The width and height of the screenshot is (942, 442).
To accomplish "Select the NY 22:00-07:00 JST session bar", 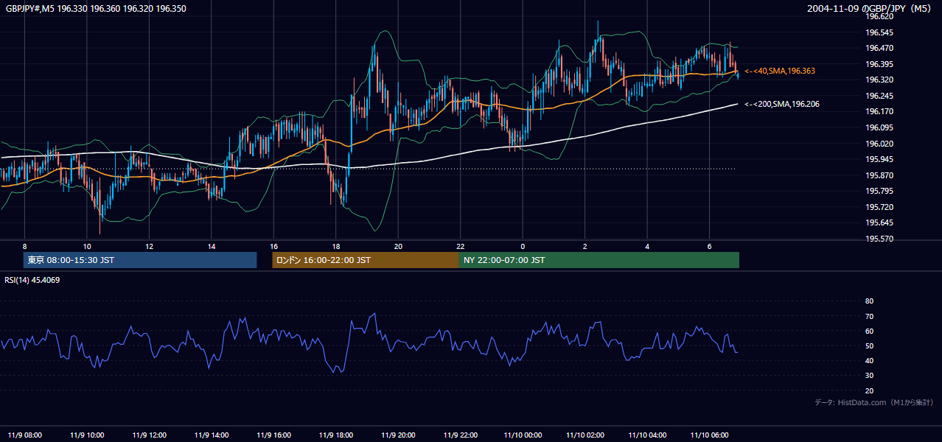I will click(599, 260).
